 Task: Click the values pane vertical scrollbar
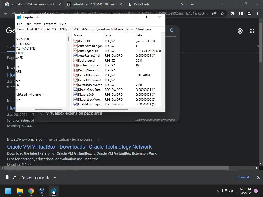163,49
